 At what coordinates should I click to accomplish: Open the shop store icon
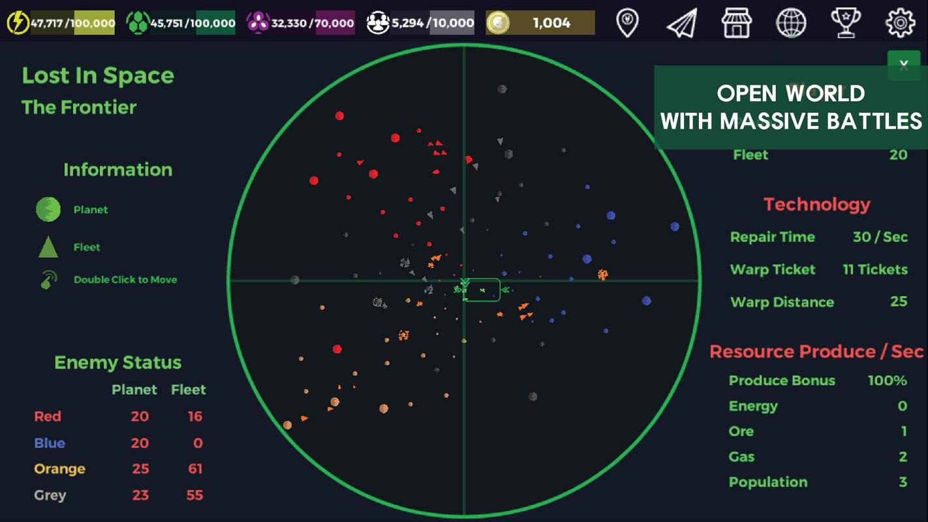(x=736, y=23)
